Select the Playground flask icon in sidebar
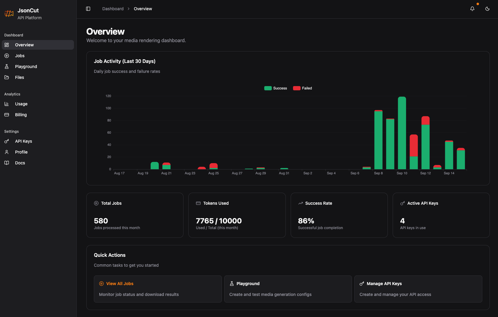Image resolution: width=498 pixels, height=317 pixels. [x=7, y=67]
